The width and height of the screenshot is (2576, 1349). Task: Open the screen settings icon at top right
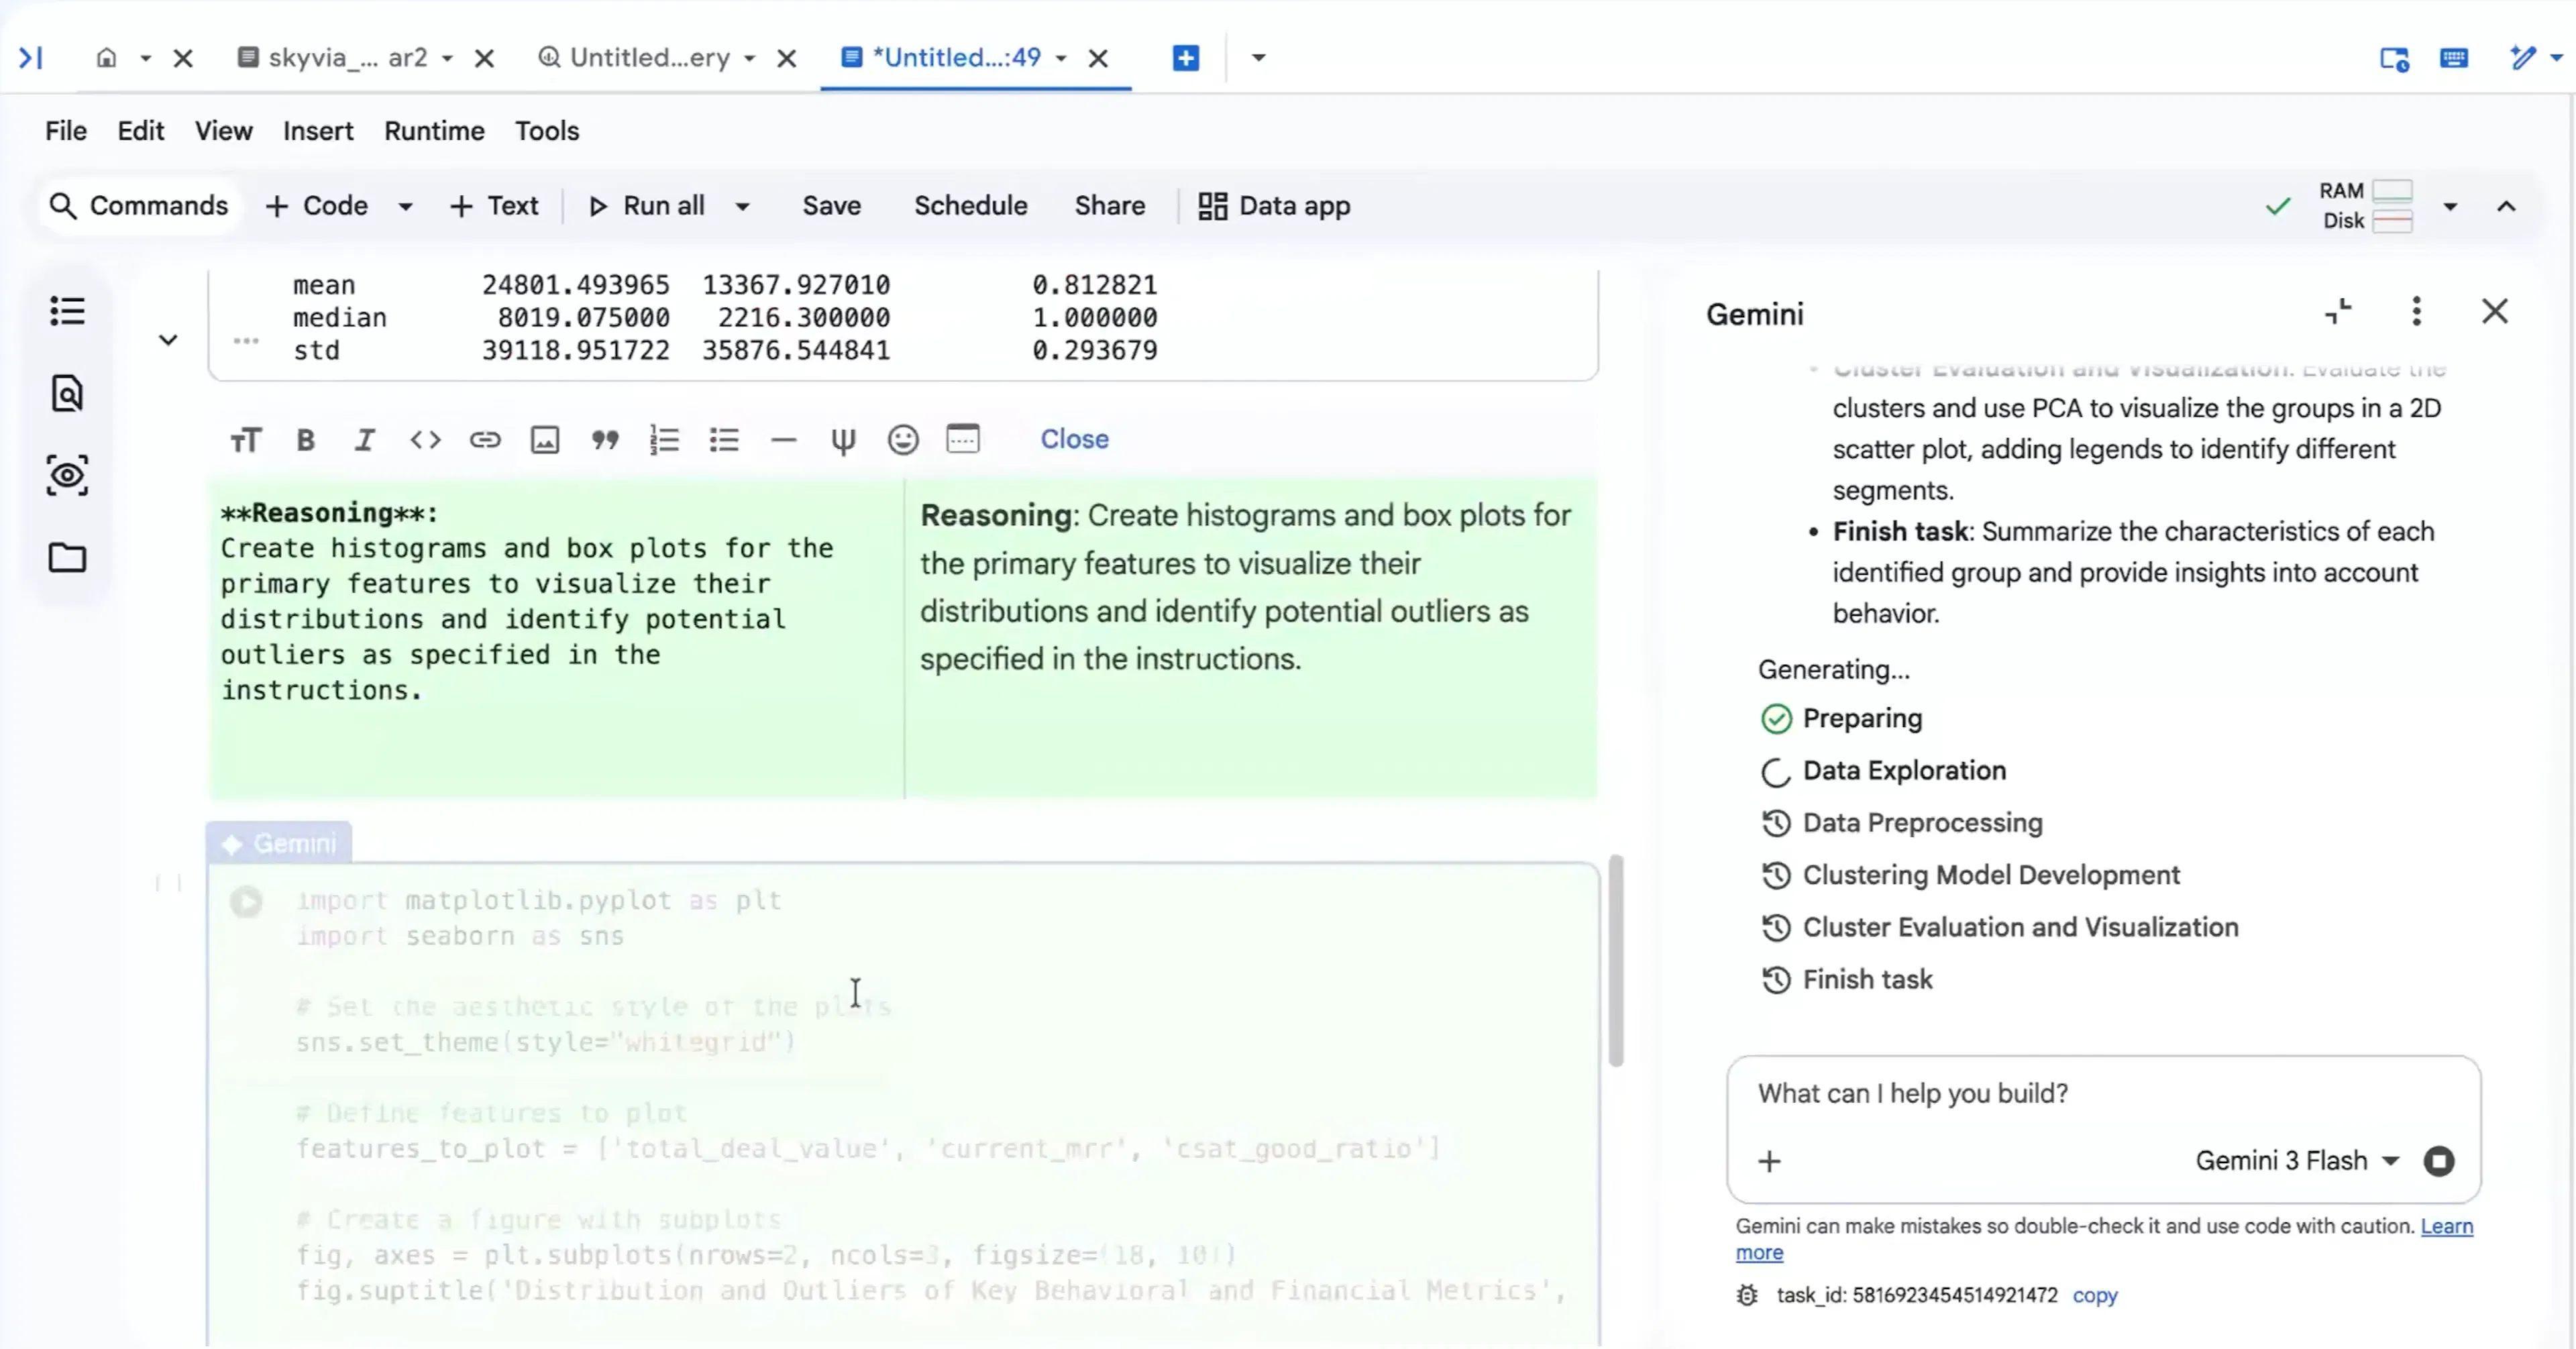point(2394,59)
